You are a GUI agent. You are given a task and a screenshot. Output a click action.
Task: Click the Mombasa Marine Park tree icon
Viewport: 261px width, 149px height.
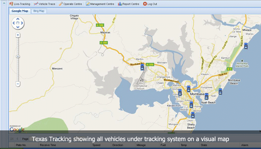pyautogui.click(x=242, y=61)
